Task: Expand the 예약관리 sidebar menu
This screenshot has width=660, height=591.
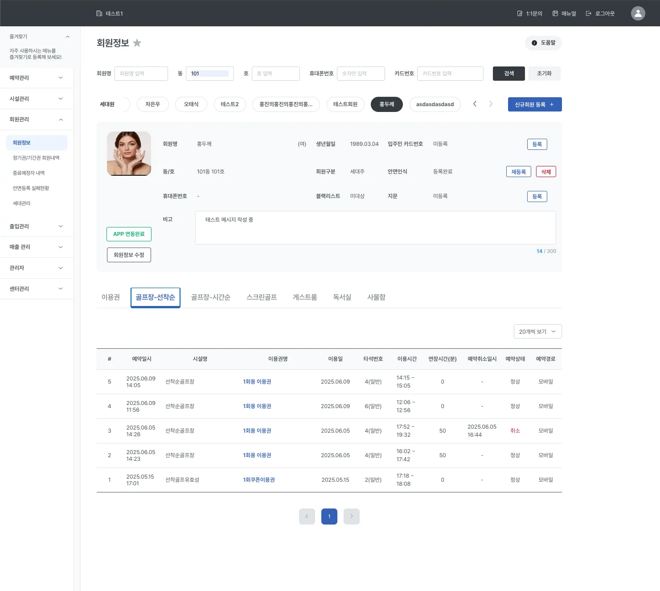Action: pyautogui.click(x=37, y=78)
